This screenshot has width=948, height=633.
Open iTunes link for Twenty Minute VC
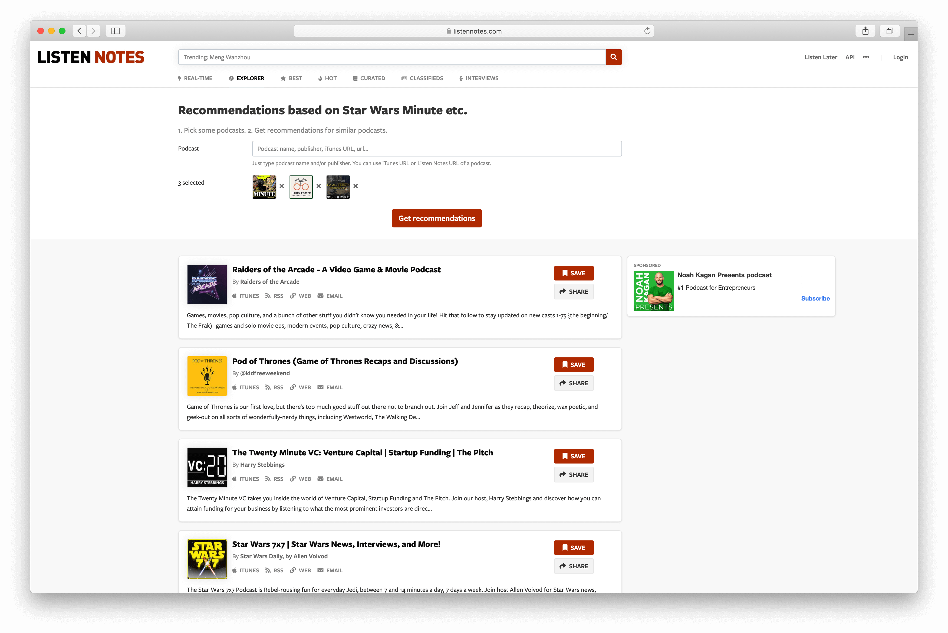click(x=246, y=479)
